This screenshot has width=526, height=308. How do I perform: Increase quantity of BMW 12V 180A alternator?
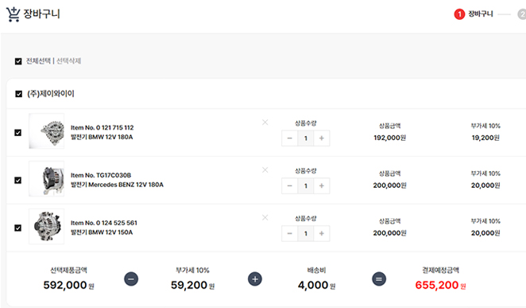click(x=321, y=138)
